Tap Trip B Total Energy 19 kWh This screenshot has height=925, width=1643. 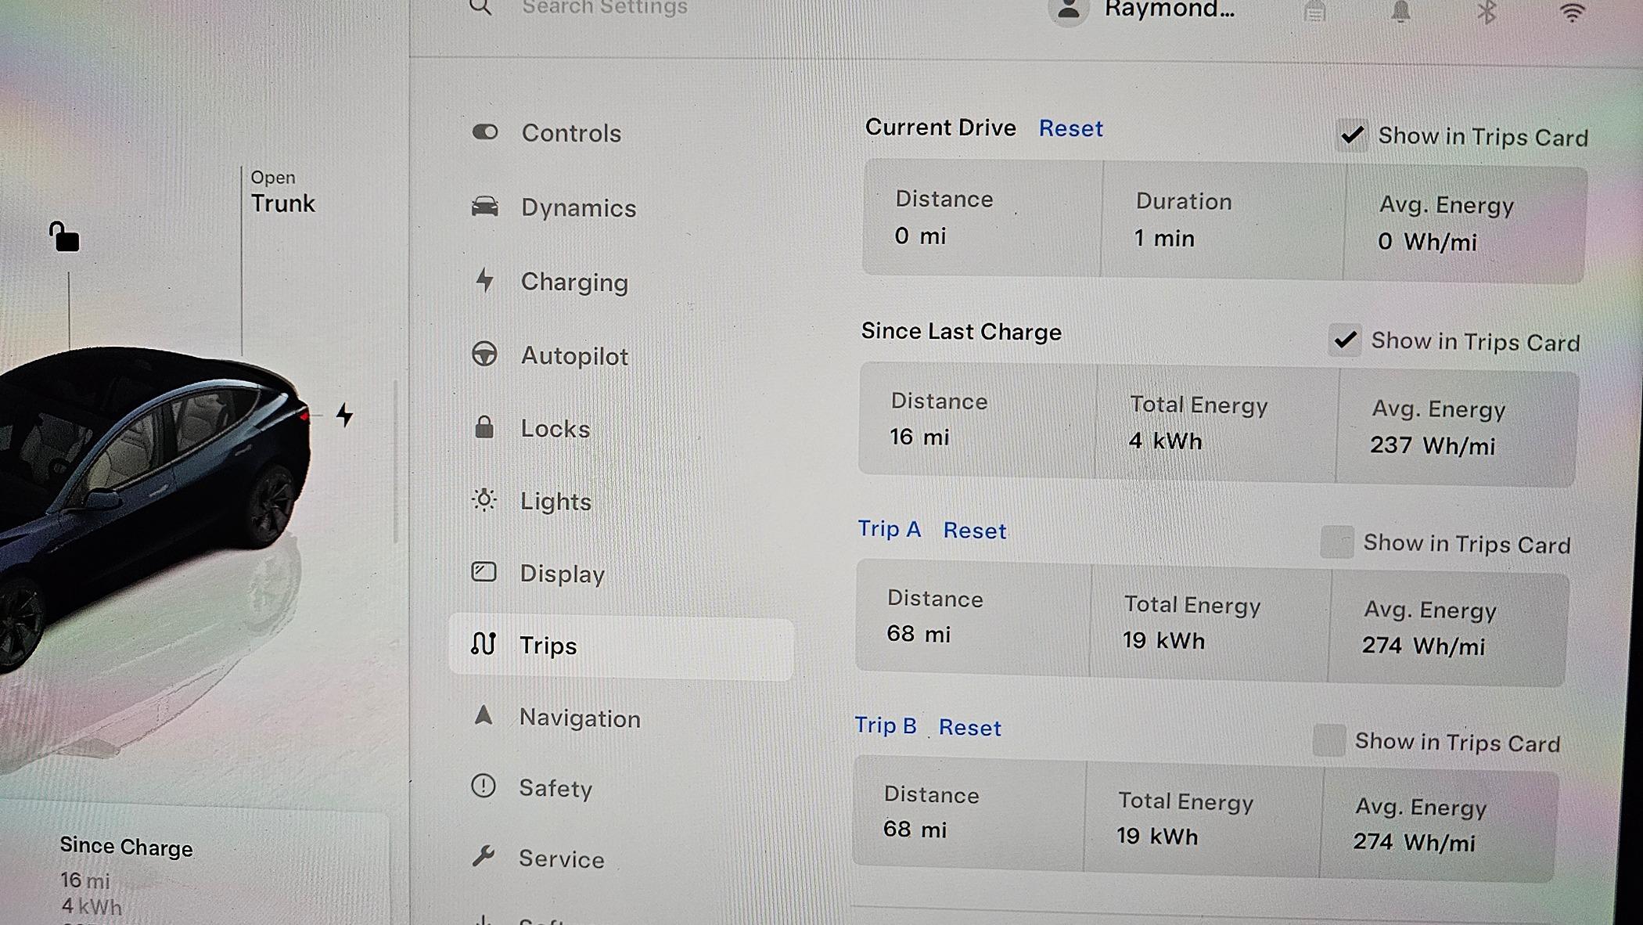point(1157,837)
